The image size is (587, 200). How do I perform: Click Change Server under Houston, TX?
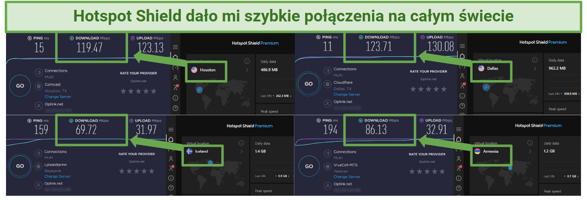58,96
